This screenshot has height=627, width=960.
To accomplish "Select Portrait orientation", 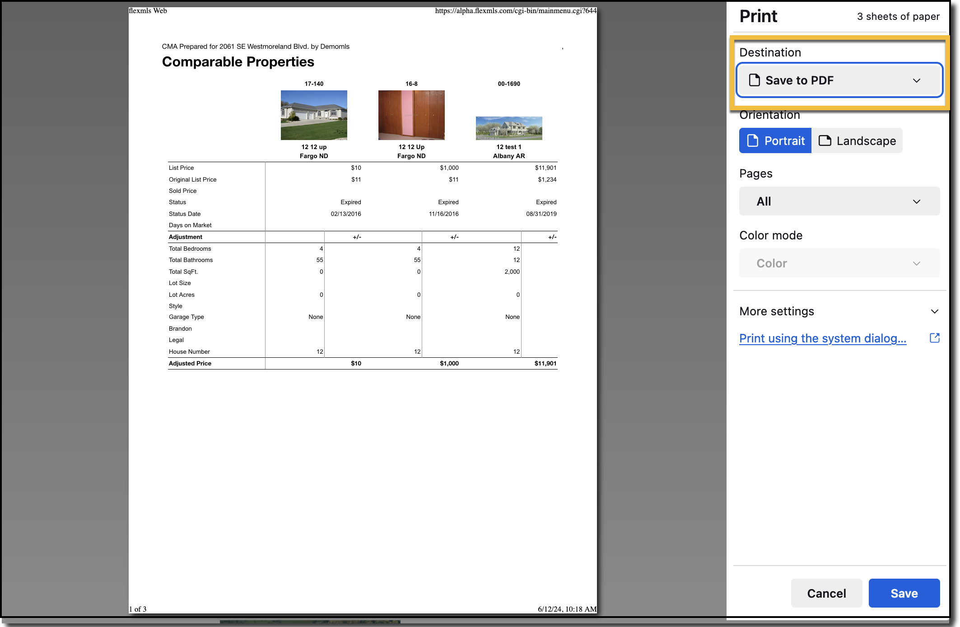I will 775,140.
